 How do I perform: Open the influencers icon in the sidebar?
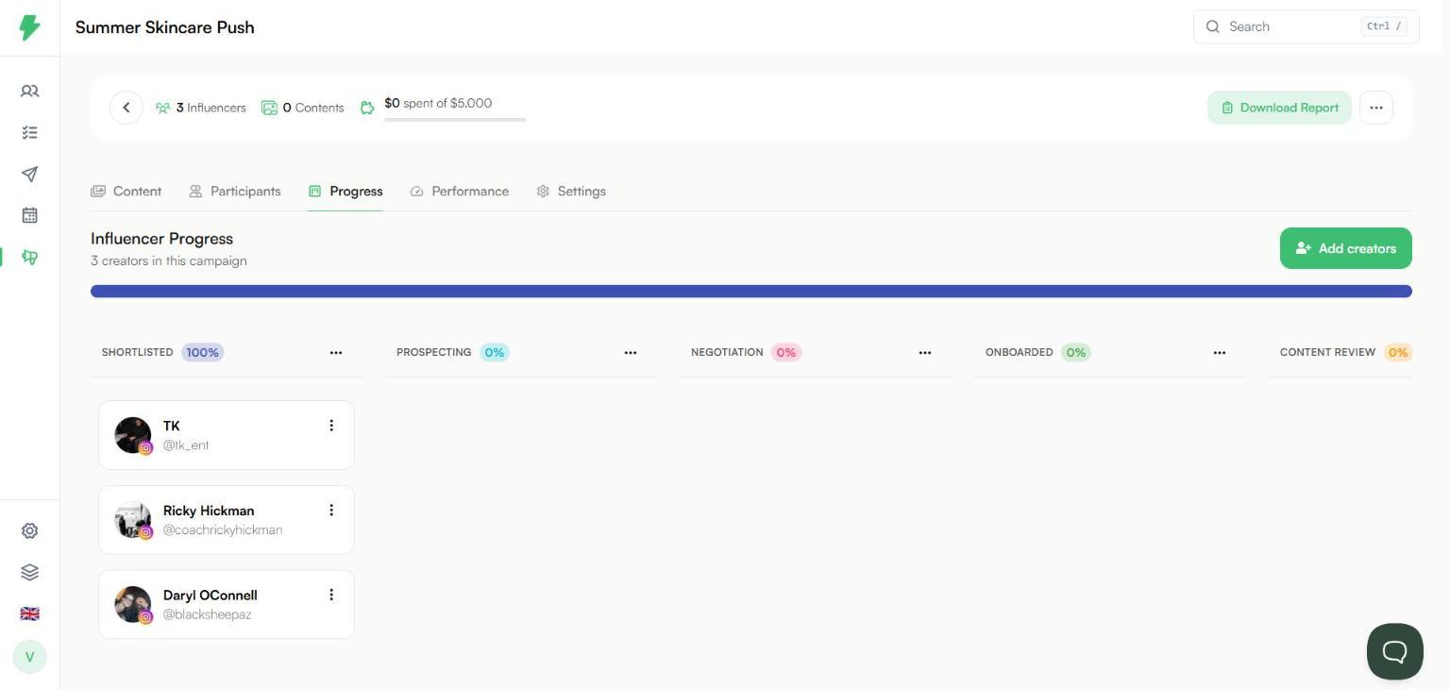pos(30,92)
